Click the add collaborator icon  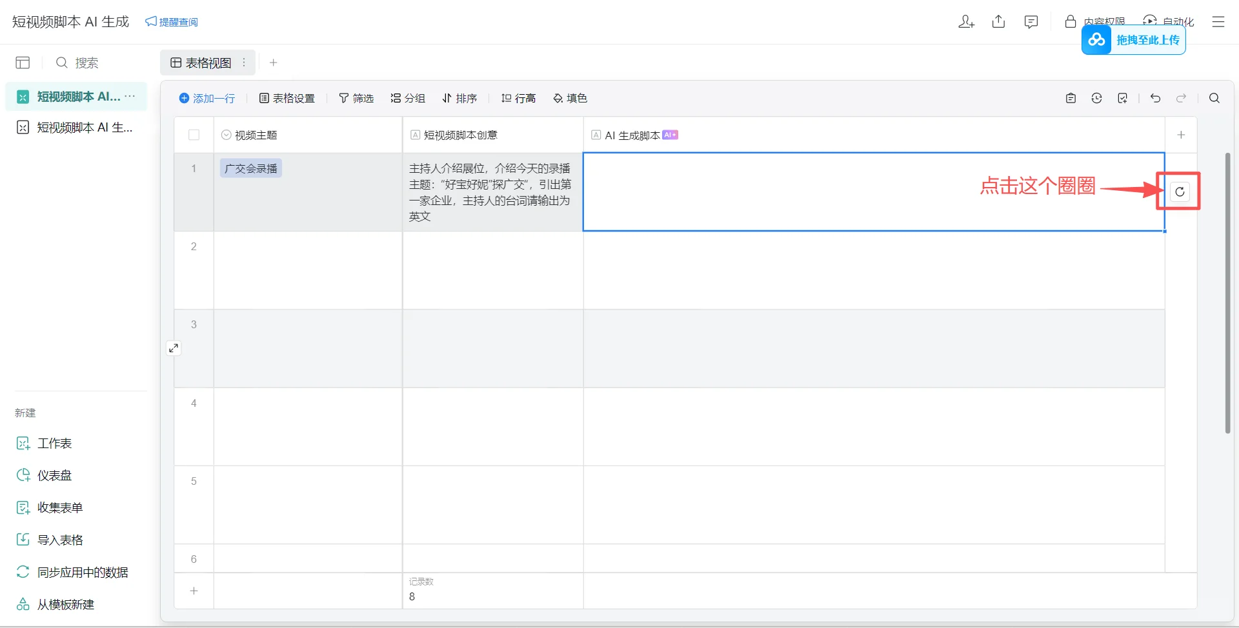click(966, 22)
